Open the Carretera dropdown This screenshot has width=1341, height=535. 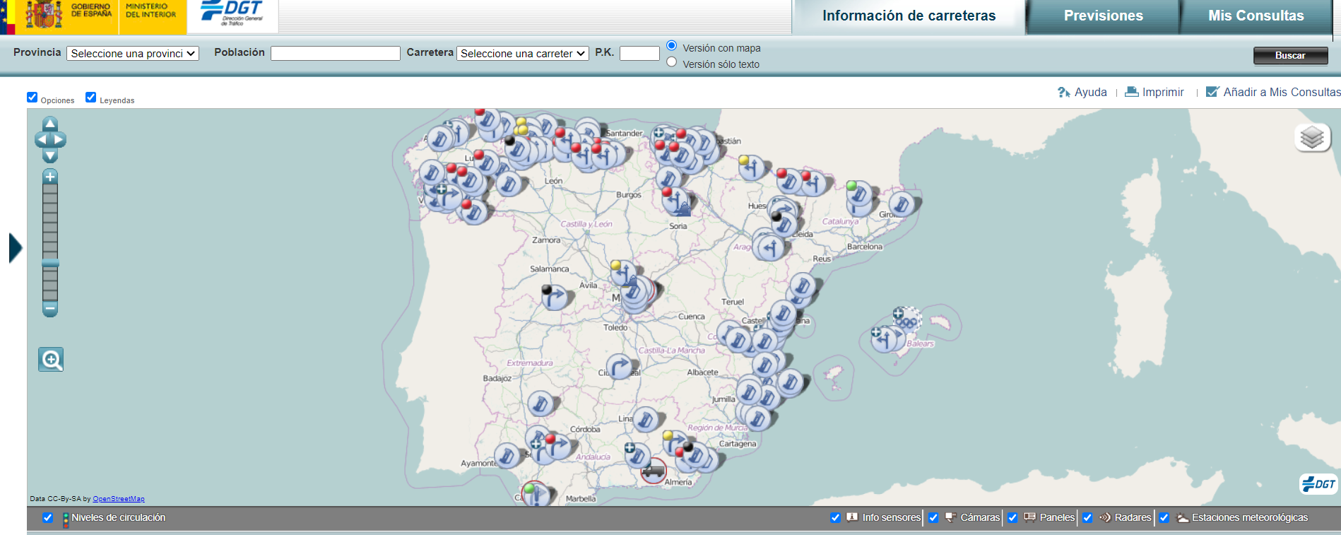[522, 54]
